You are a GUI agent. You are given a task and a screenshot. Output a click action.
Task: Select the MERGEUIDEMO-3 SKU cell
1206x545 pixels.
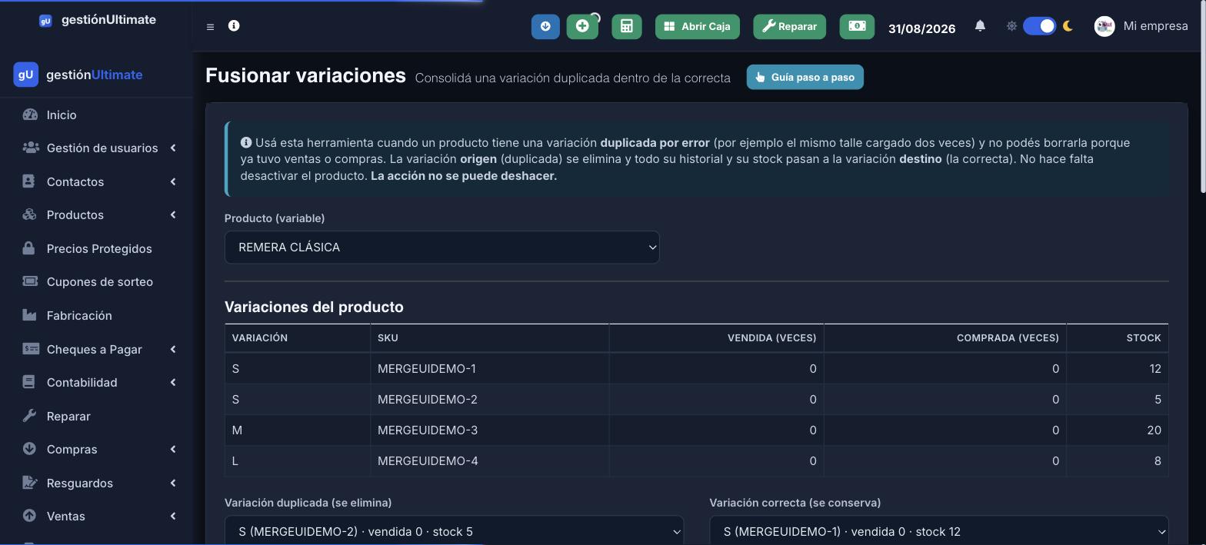[489, 430]
